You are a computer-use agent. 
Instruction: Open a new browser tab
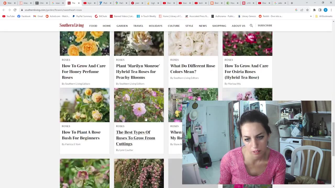292,3
